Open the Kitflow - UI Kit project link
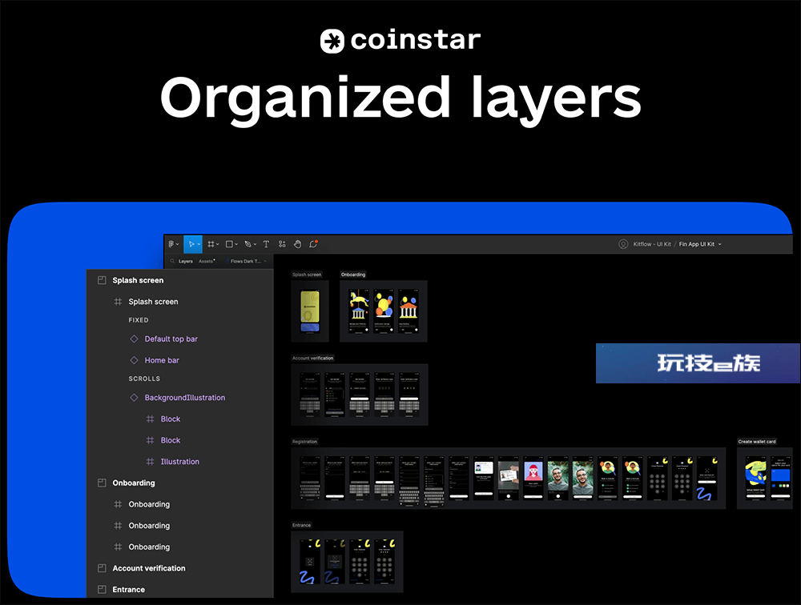The height and width of the screenshot is (605, 801). tap(652, 244)
